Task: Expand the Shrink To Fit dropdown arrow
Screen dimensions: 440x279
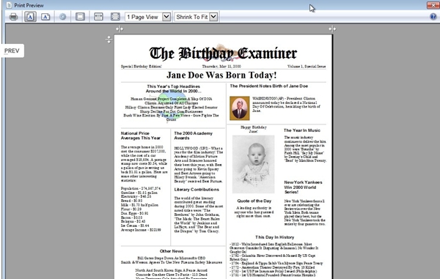Action: click(x=213, y=17)
